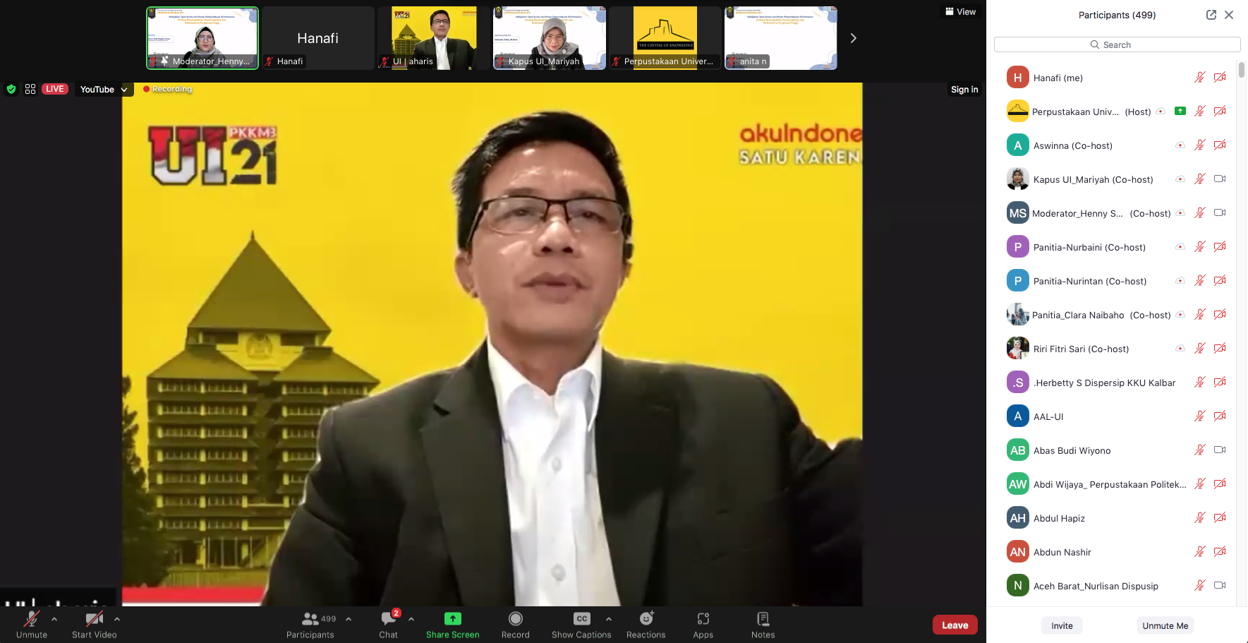Viewport: 1248px width, 643px height.
Task: Open the YouTube live stream dropdown
Action: click(x=104, y=90)
